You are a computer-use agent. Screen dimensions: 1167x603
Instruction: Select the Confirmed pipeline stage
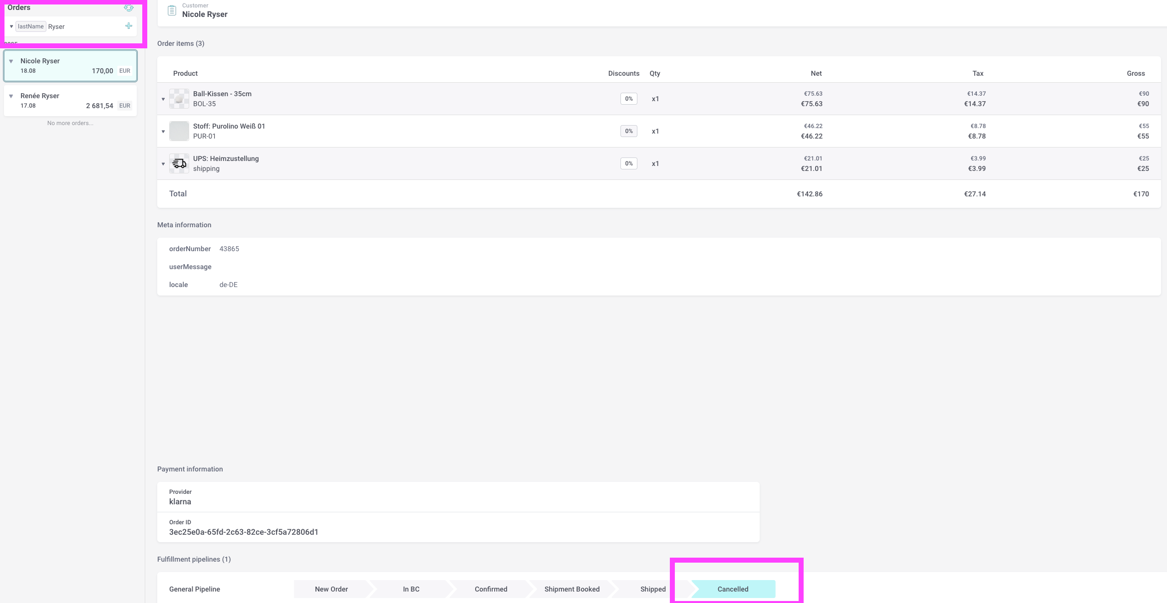(491, 589)
